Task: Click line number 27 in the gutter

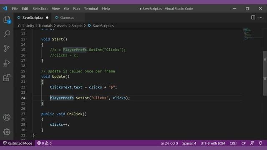Action: pyautogui.click(x=23, y=114)
